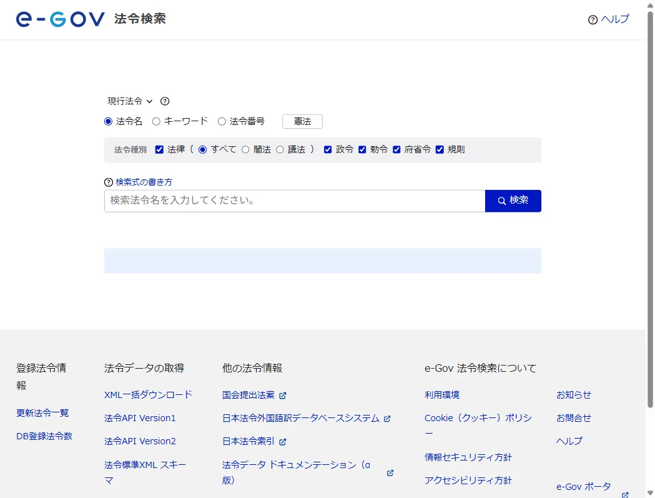
Task: Select the 閣法 radio option
Action: 245,150
